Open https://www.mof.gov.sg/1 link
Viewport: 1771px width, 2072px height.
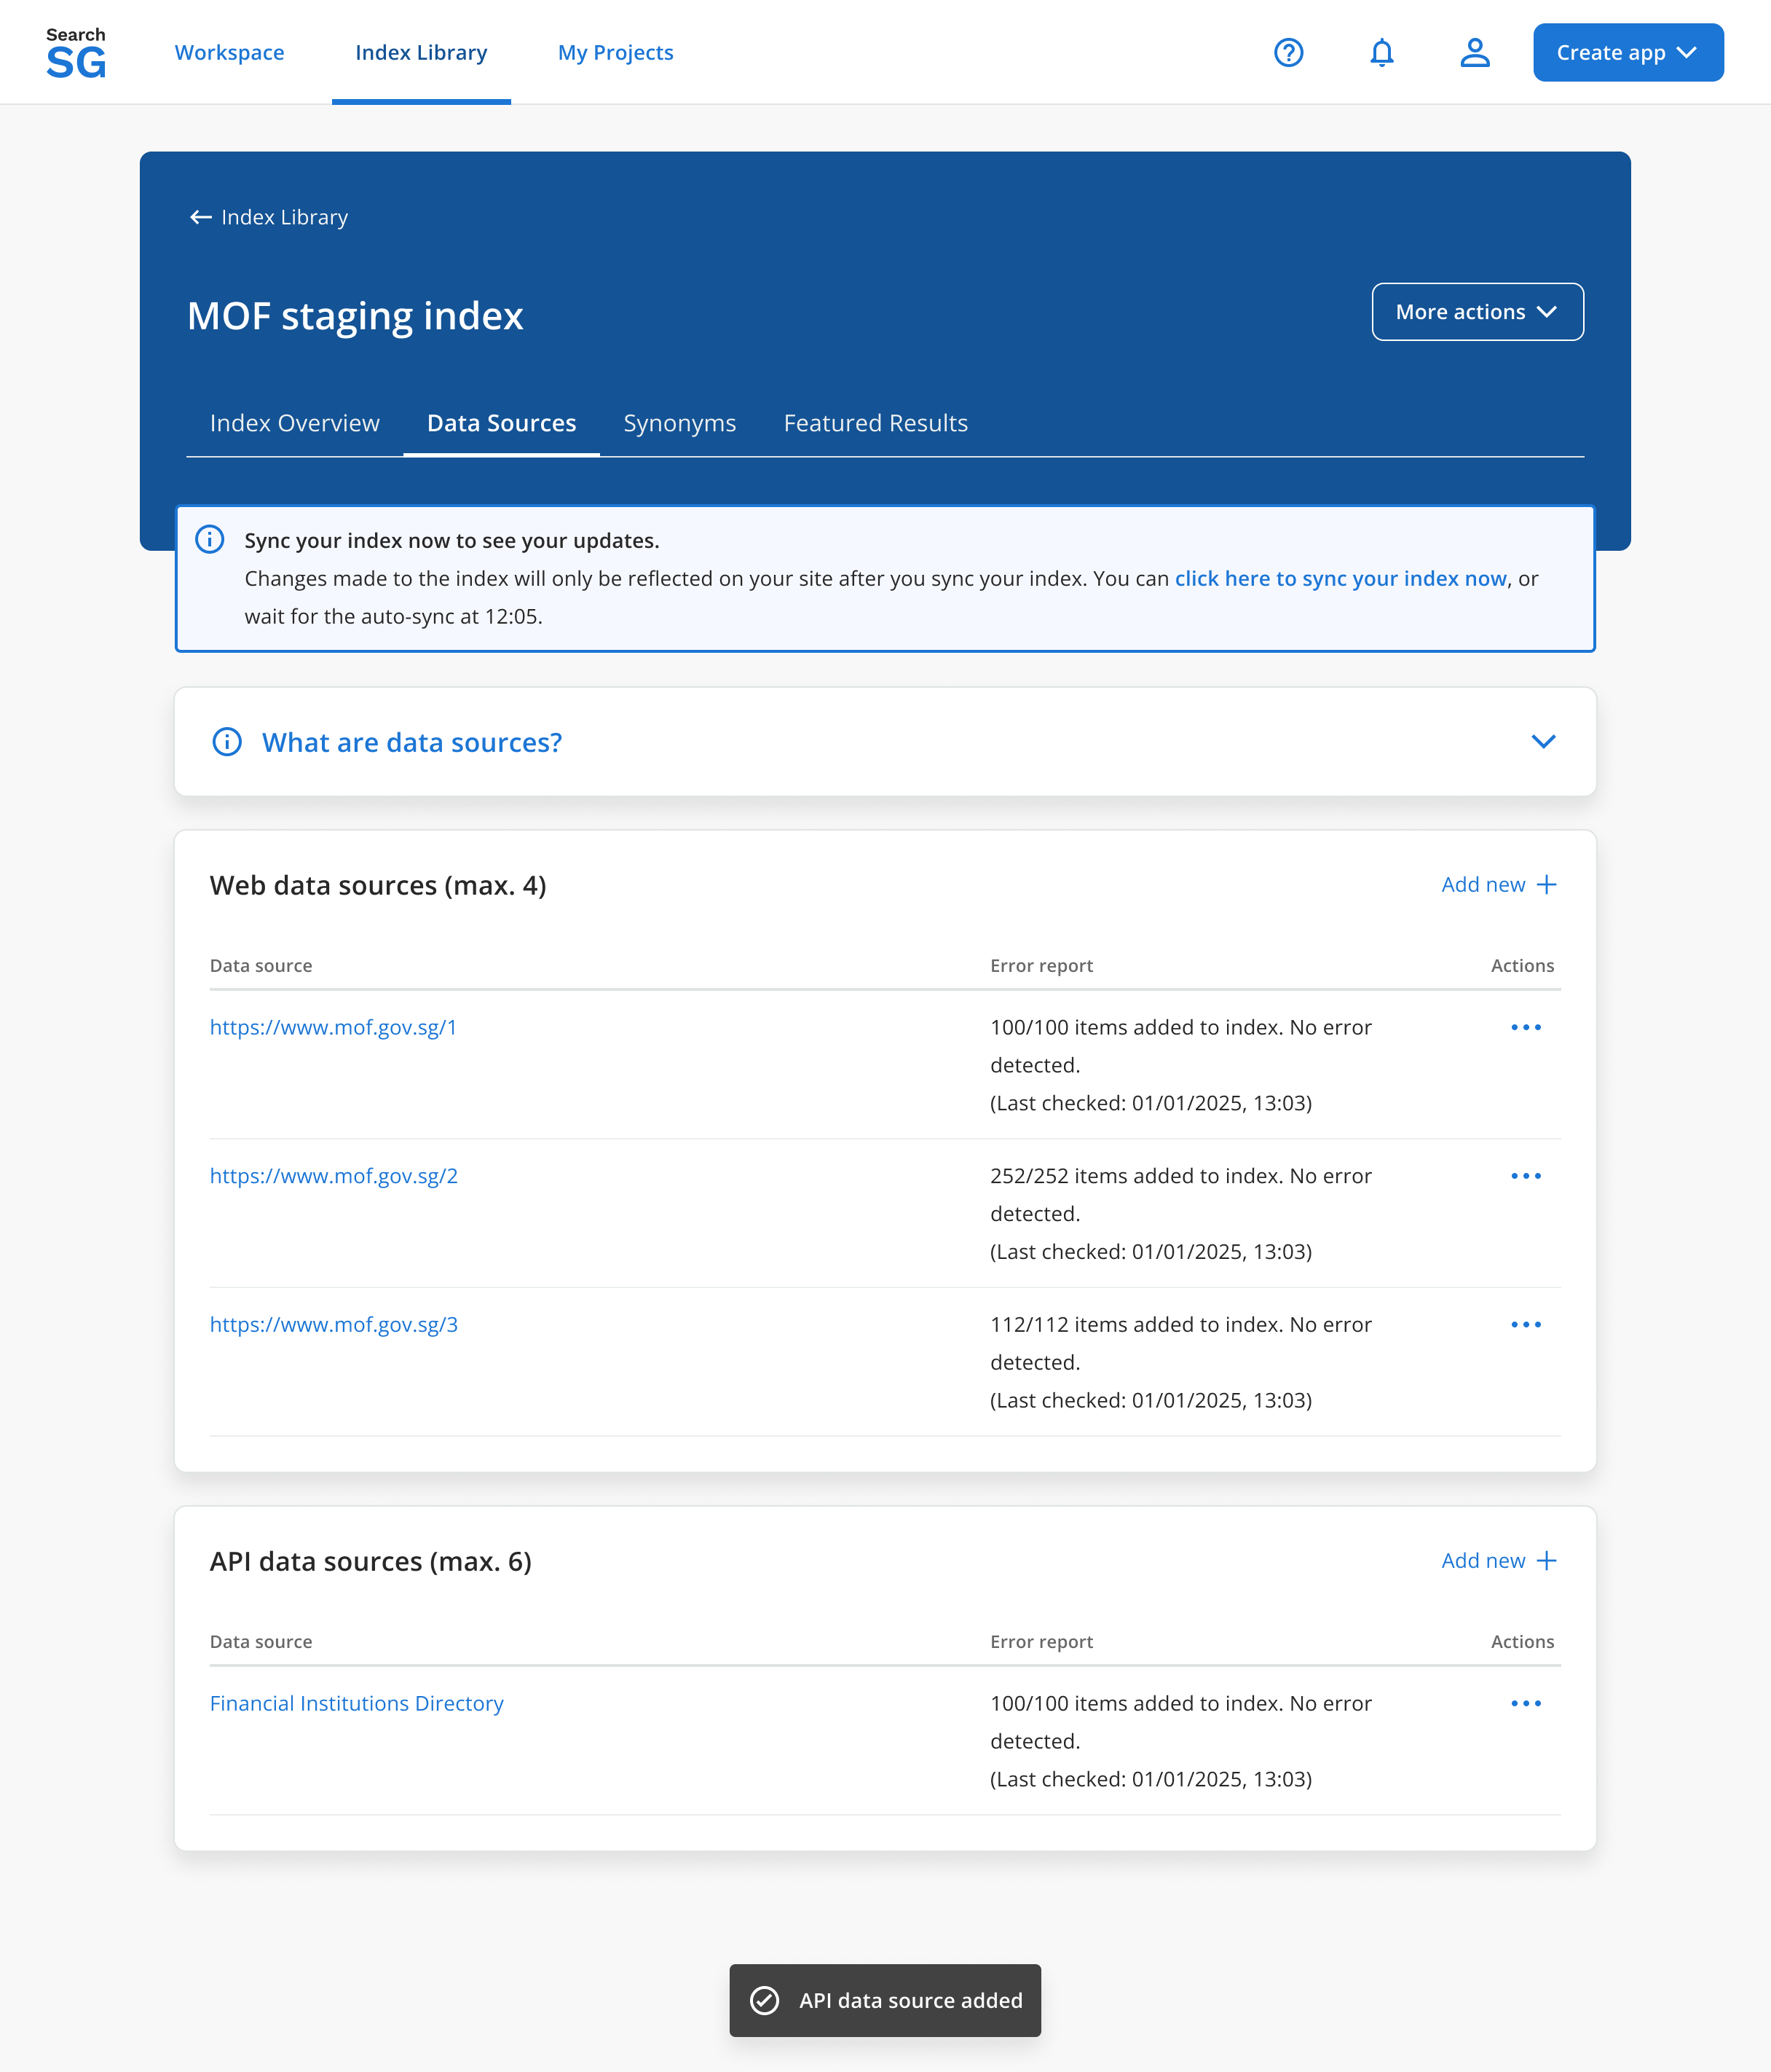(333, 1027)
